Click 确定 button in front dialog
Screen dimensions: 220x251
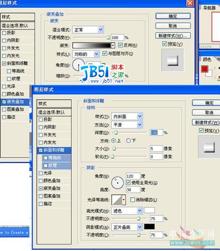pos(206,103)
